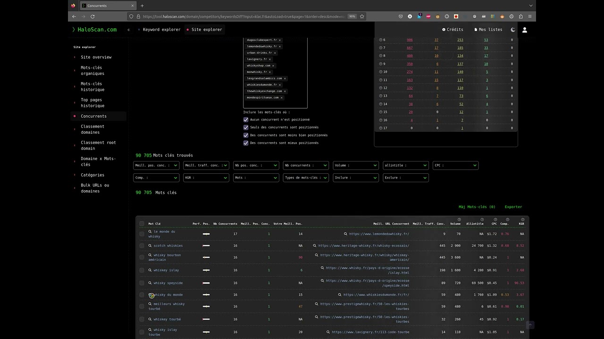Open the 'Volume' filter dropdown
Viewport: 604px width, 339px height.
click(356, 165)
